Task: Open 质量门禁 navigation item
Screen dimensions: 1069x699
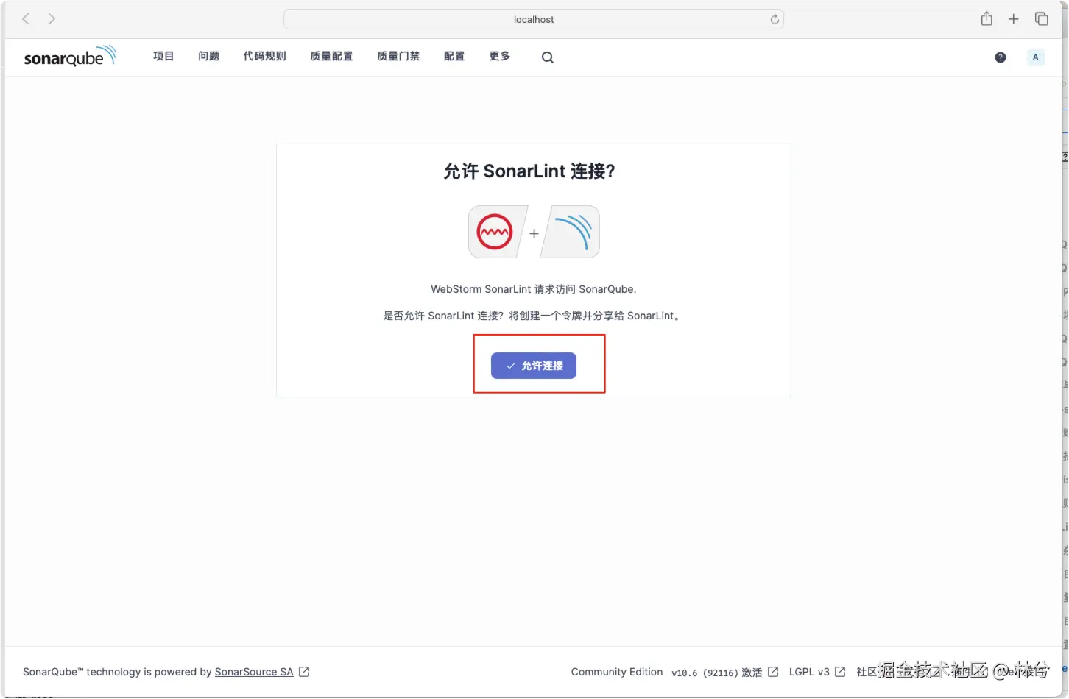Action: point(398,57)
